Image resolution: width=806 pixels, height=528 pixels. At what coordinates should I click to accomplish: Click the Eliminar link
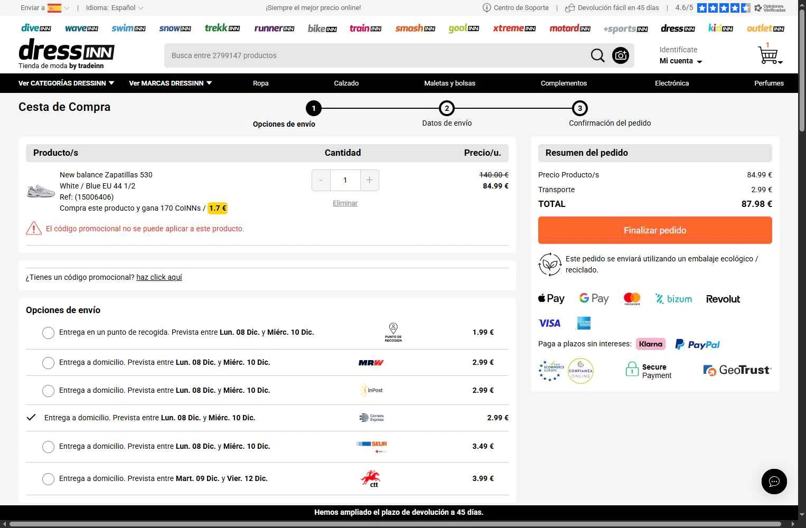point(345,203)
